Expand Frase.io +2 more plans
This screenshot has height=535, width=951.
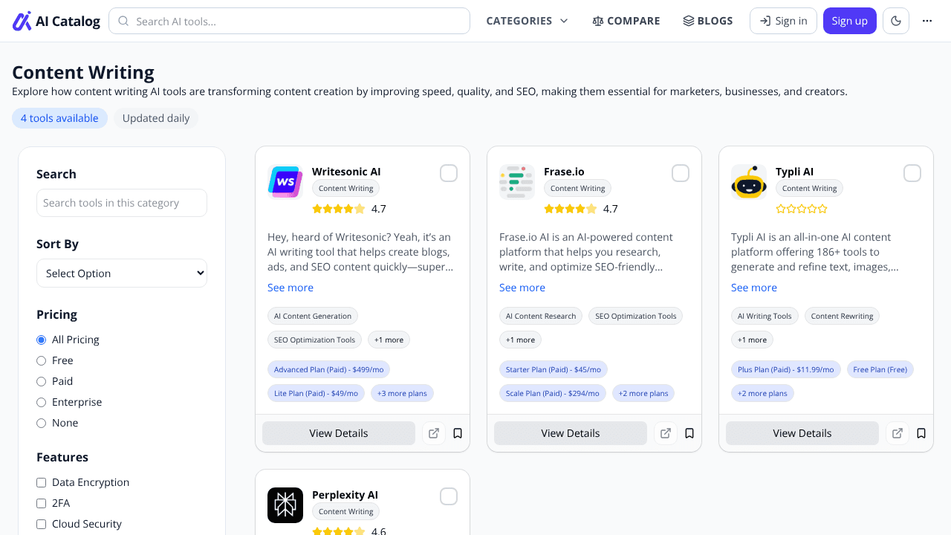[643, 393]
